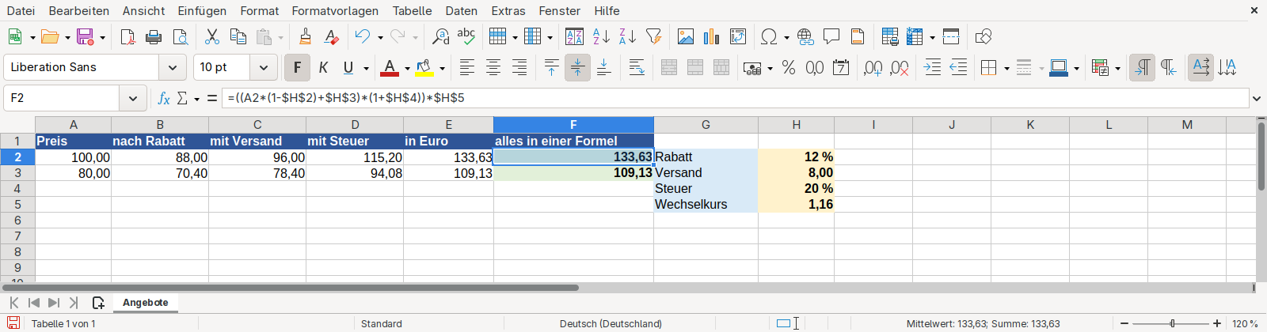Select the Wechselkurs cell
Image resolution: width=1267 pixels, height=332 pixels.
pyautogui.click(x=706, y=204)
